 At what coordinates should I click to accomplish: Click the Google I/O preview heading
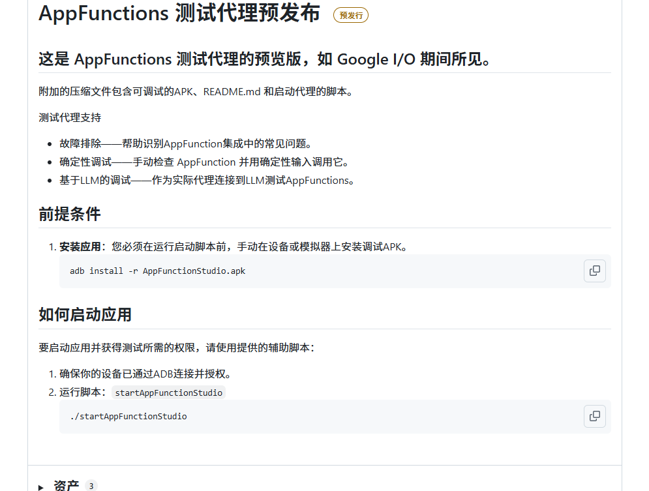pyautogui.click(x=264, y=59)
